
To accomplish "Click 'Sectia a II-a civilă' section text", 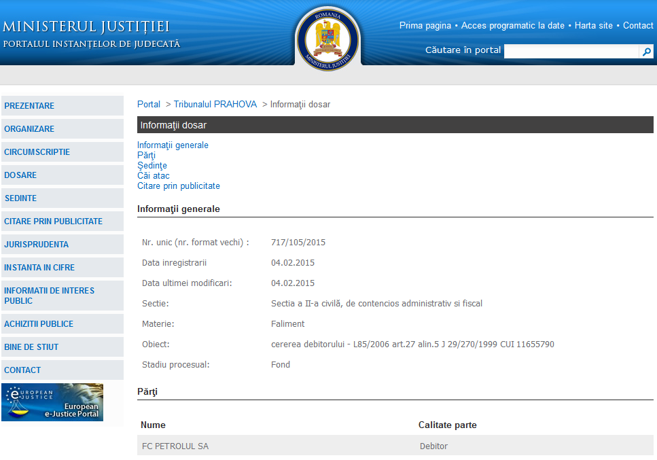I will [376, 303].
